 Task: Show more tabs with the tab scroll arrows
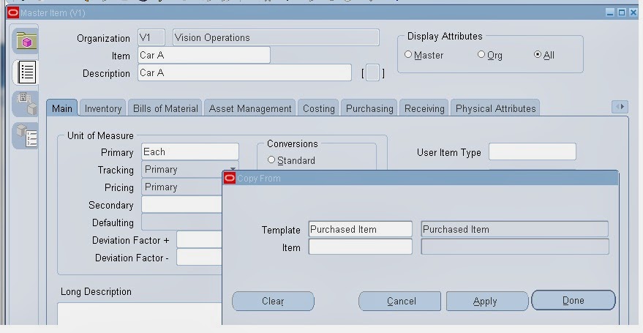click(x=620, y=107)
